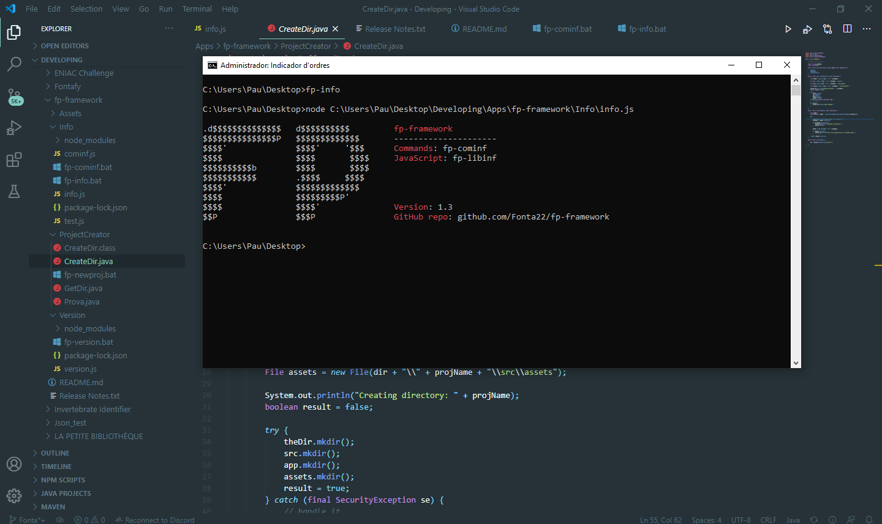Split the editor to the right
This screenshot has height=524, width=882.
click(x=847, y=29)
